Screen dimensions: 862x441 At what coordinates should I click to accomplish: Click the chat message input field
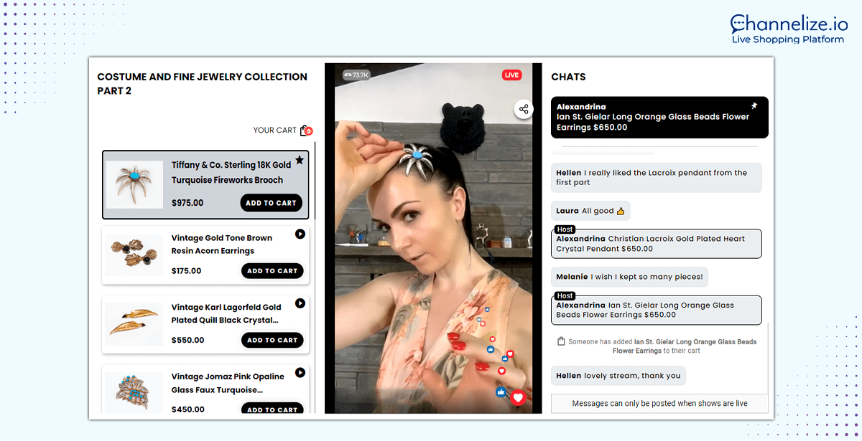(x=659, y=404)
